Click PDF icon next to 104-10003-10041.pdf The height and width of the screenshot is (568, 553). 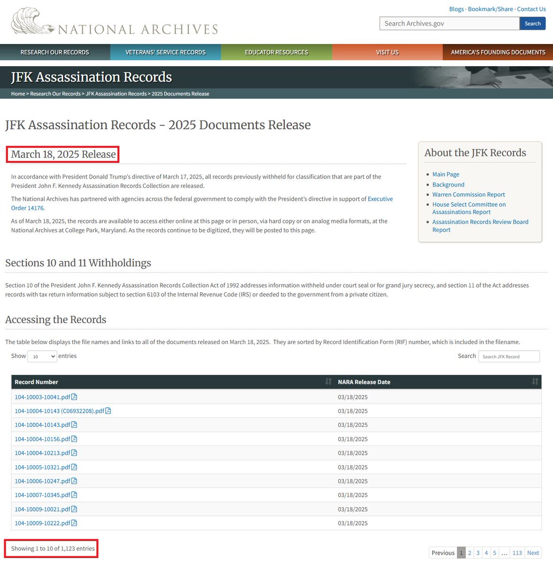74,397
